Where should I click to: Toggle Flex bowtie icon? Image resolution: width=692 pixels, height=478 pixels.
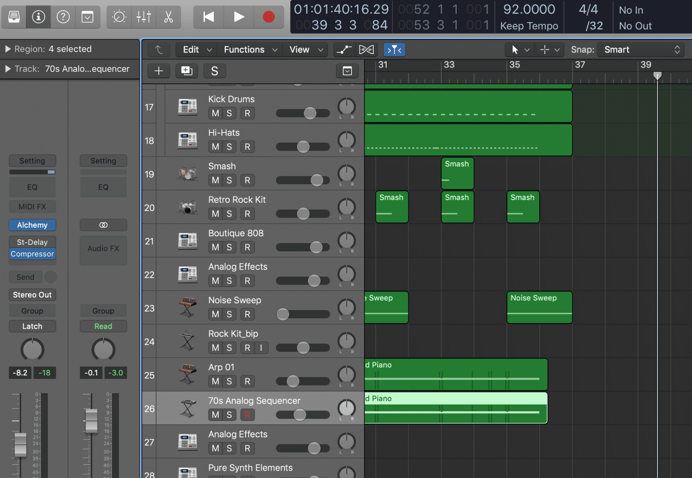(366, 50)
